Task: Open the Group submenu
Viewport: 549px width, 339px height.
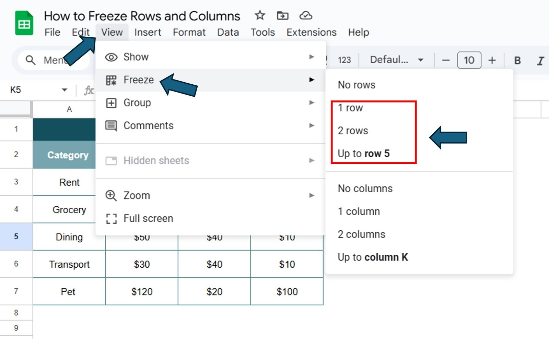Action: click(x=211, y=103)
